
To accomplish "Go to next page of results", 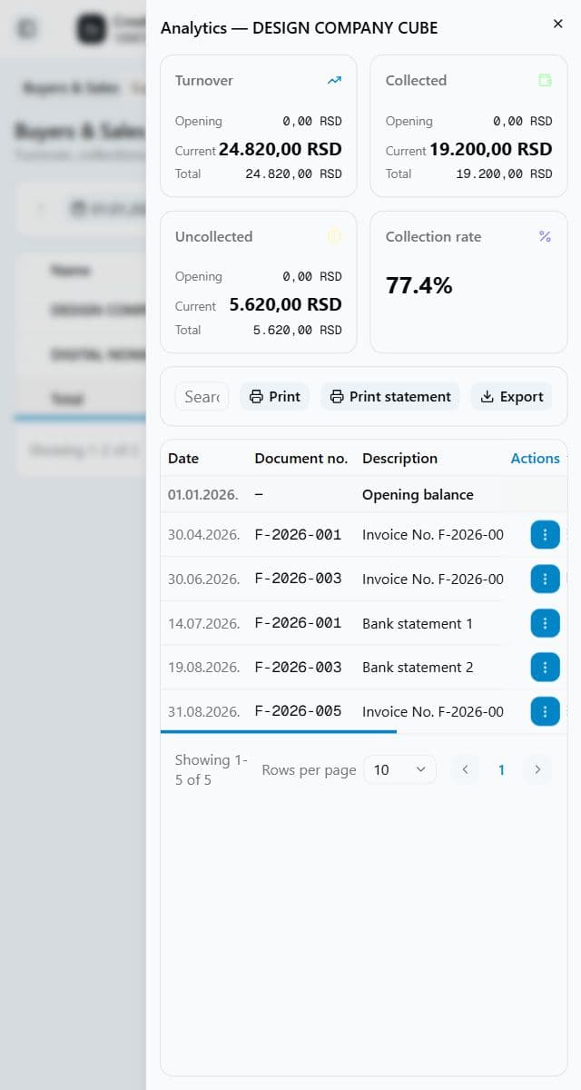I will click(x=537, y=769).
